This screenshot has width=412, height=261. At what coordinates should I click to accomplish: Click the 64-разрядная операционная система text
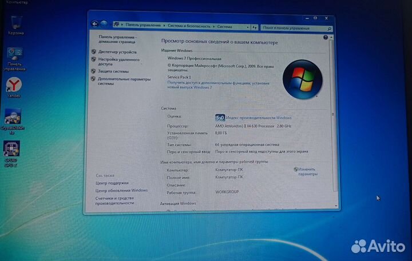pyautogui.click(x=247, y=144)
